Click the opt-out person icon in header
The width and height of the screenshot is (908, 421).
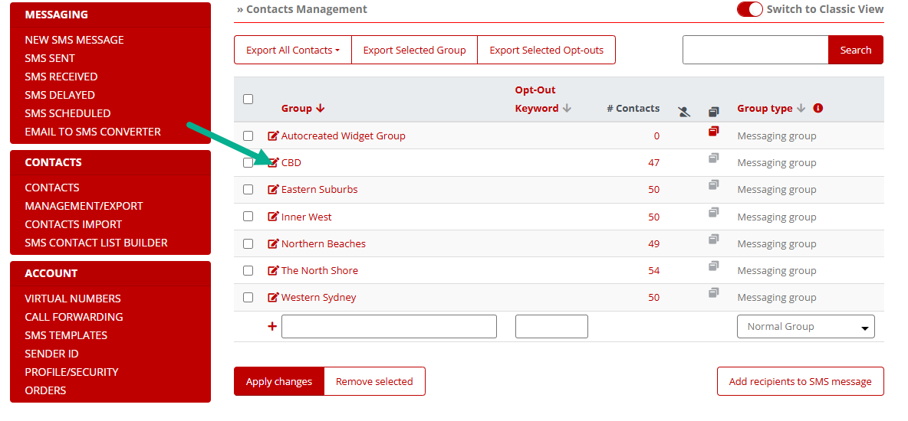[684, 112]
